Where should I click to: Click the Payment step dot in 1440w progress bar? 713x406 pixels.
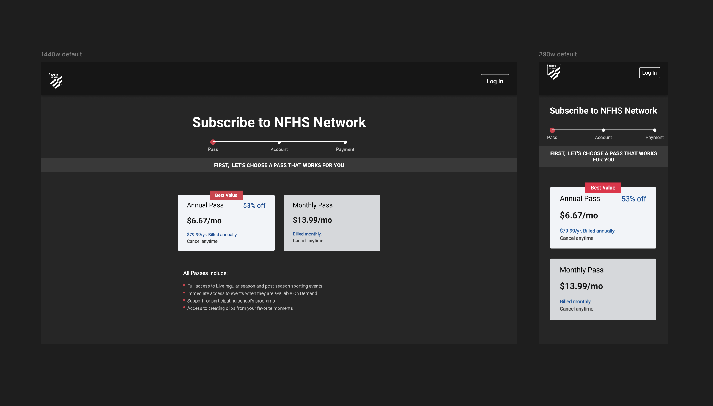345,142
